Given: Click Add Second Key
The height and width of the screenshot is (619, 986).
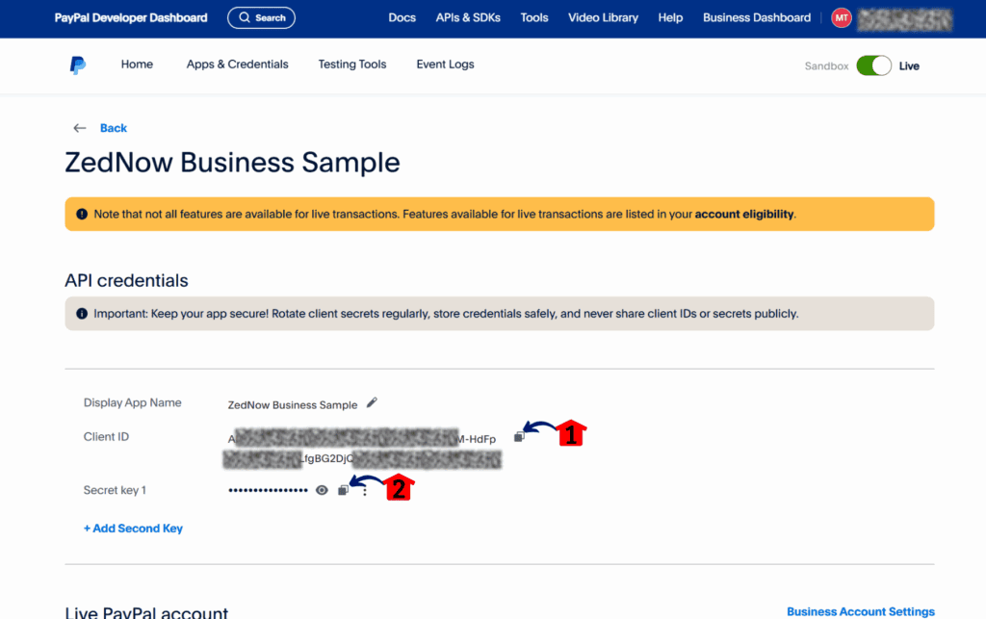Looking at the screenshot, I should tap(133, 529).
